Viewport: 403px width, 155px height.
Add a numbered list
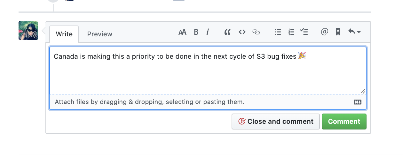coord(291,32)
